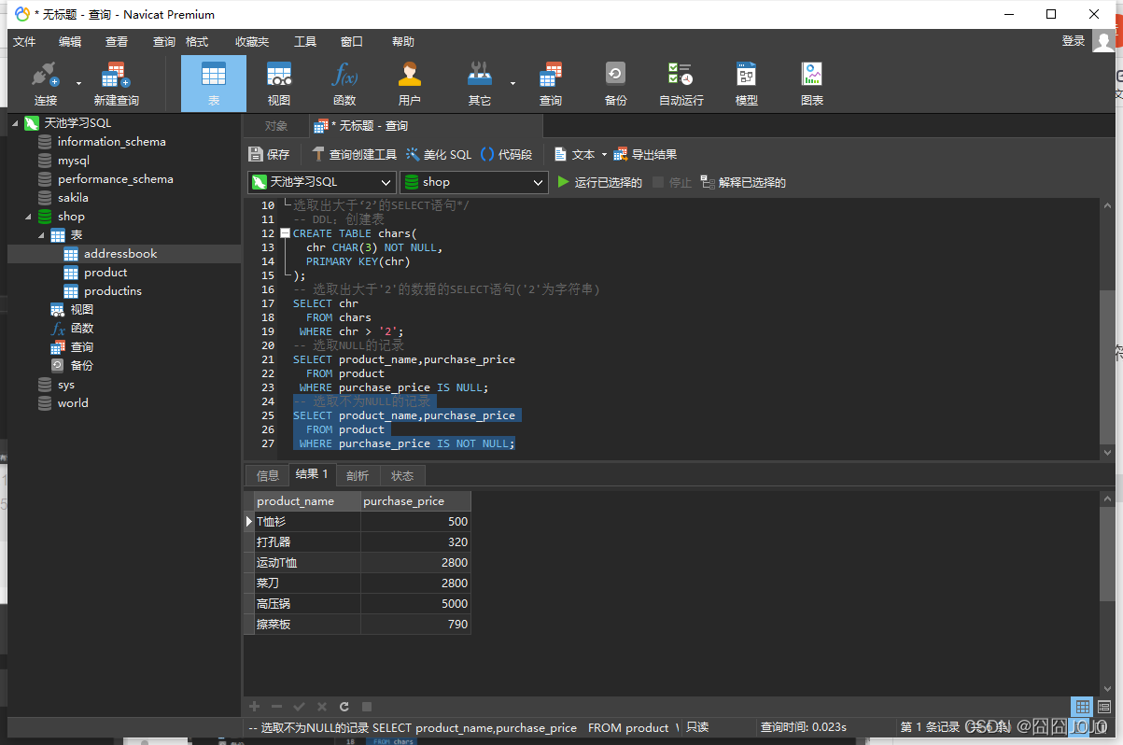1123x745 pixels.
Task: Open the 格式 menu
Action: 197,42
